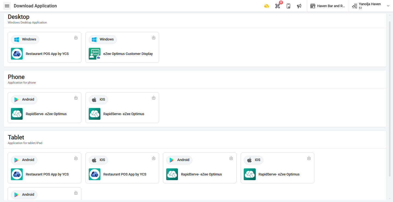The width and height of the screenshot is (393, 202).
Task: Click "RapidServe- eZee Optimus" on Tablet iOS card
Action: [x=279, y=174]
